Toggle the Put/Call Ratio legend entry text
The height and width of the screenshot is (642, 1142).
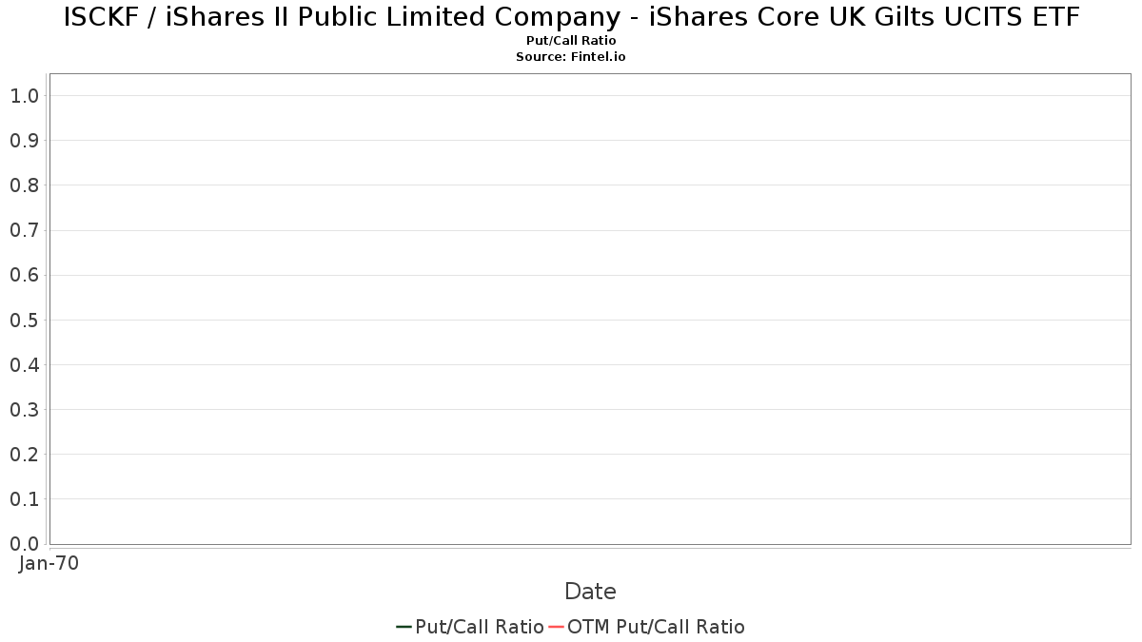(x=480, y=627)
